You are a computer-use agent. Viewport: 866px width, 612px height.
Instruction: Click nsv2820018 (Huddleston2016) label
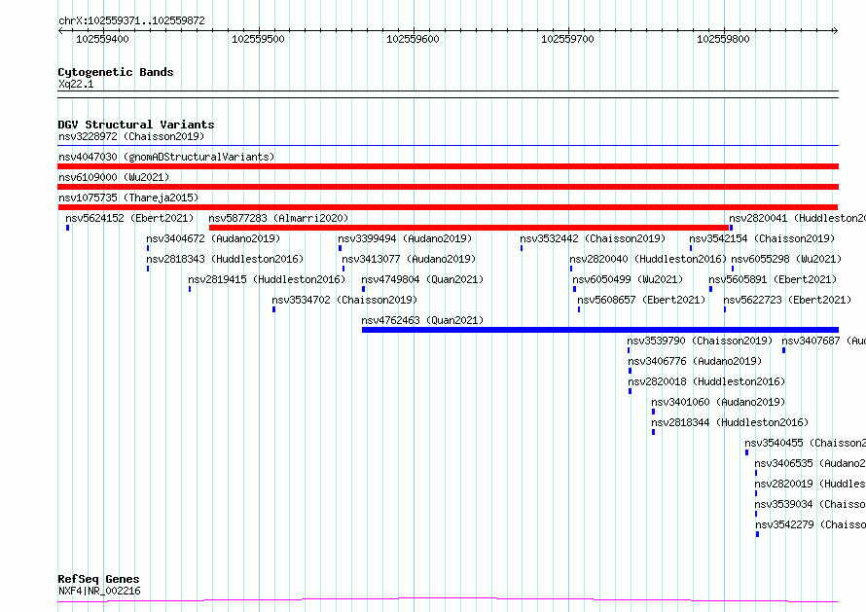[x=706, y=381]
